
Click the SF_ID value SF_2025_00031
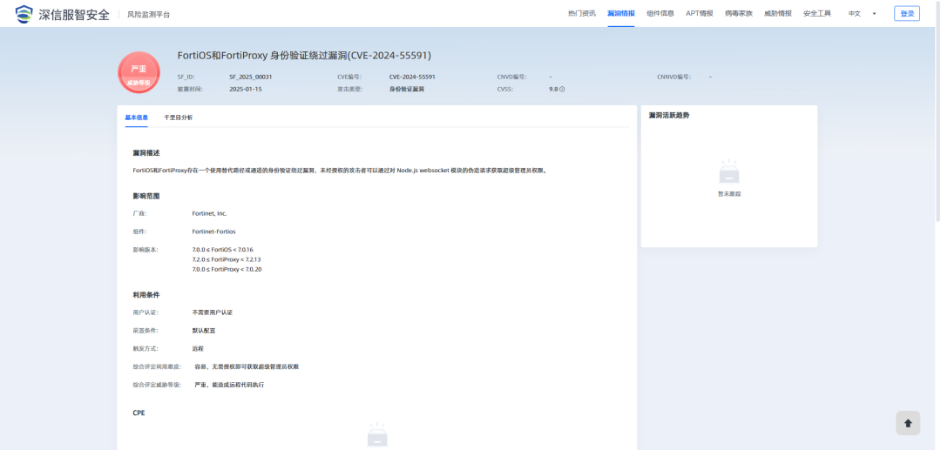coord(251,77)
